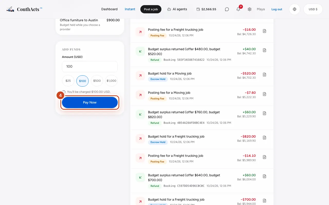Open receipt icon for +$40.00 refund
This screenshot has height=205, width=329.
pos(264,50)
